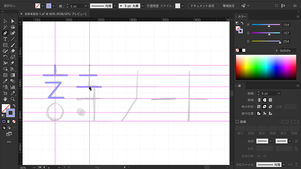The height and width of the screenshot is (169, 301).
Task: Open 線幅 dropdown in stroke panel
Action: (x=279, y=94)
